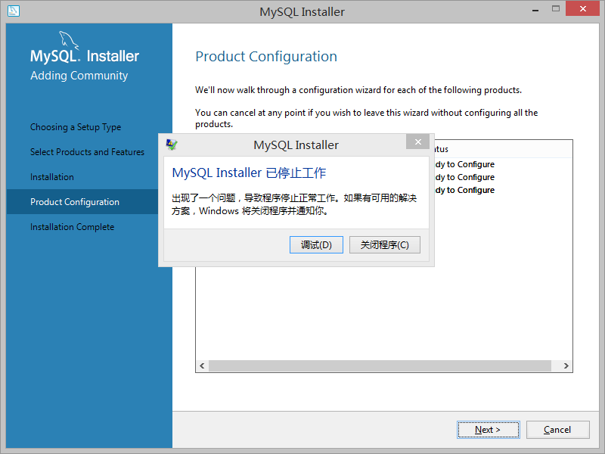Click the product list right scroll arrow
The width and height of the screenshot is (605, 454).
pos(566,365)
